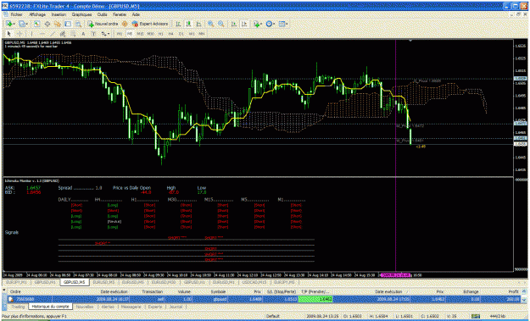Image resolution: width=530 pixels, height=321 pixels.
Task: Select the M1 timeframe button
Action: [120, 34]
